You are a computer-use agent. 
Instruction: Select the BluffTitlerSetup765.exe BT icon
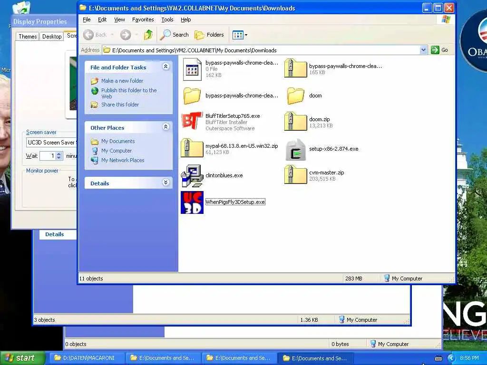coord(192,121)
